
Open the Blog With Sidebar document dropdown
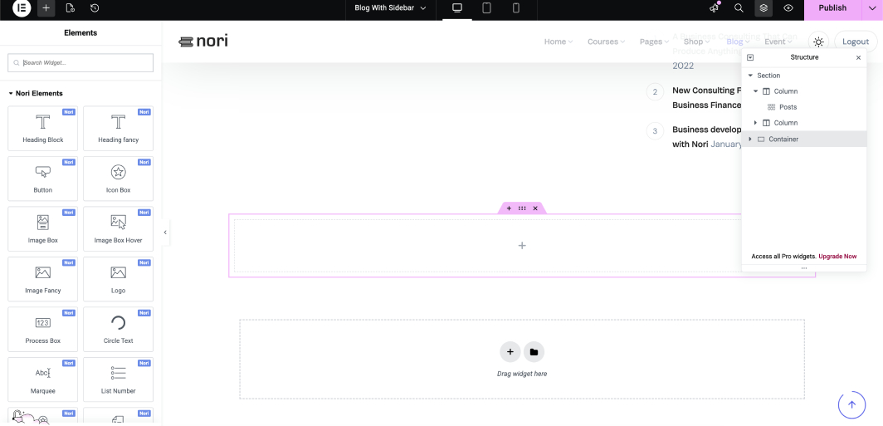coord(390,8)
